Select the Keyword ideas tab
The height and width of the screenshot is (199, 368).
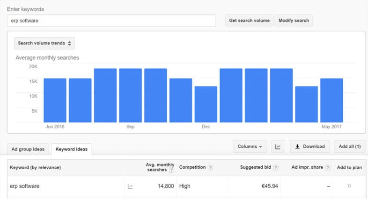[x=72, y=149]
